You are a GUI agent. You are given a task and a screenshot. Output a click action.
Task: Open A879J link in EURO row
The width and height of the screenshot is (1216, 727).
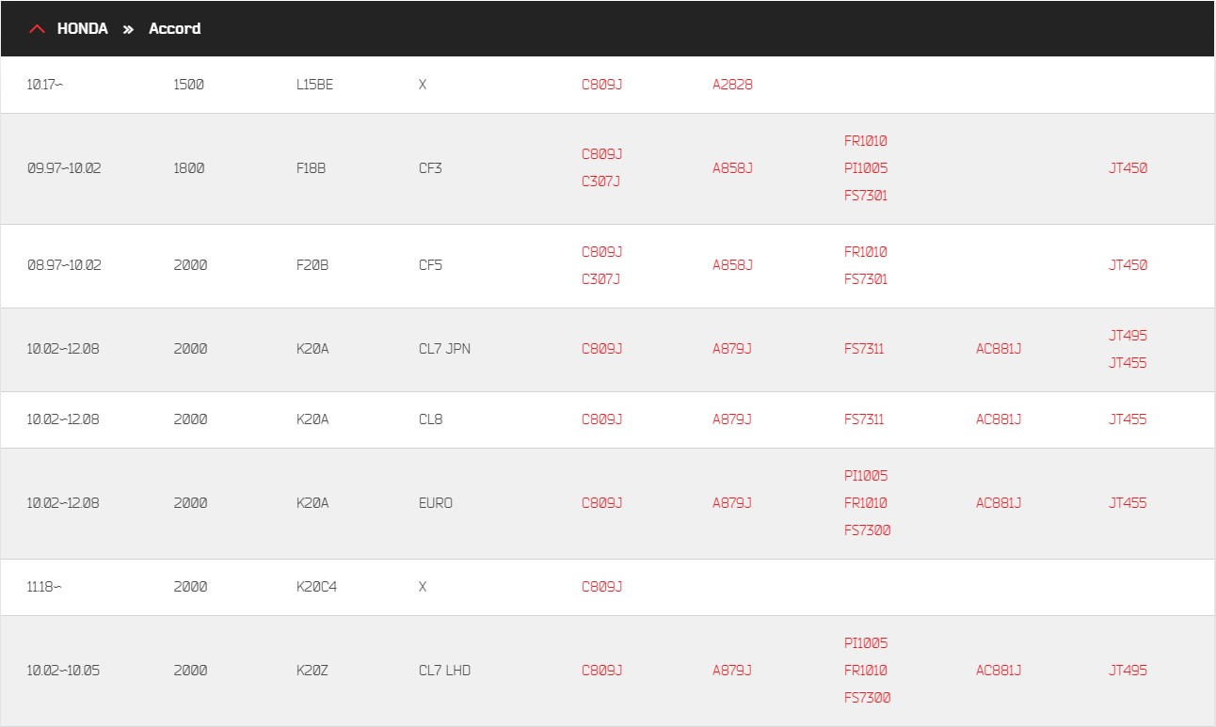tap(732, 503)
